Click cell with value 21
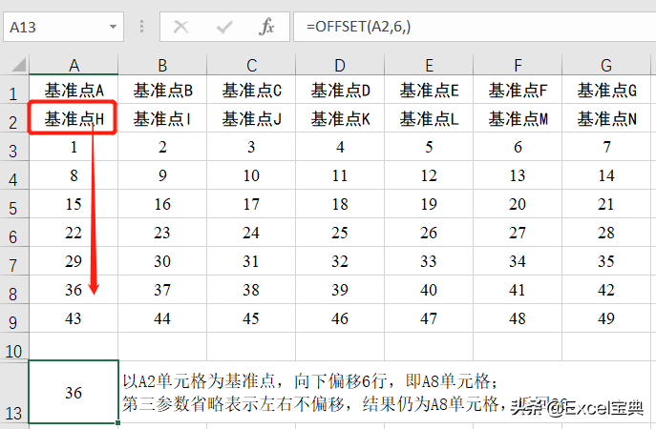The width and height of the screenshot is (656, 429). tap(606, 204)
